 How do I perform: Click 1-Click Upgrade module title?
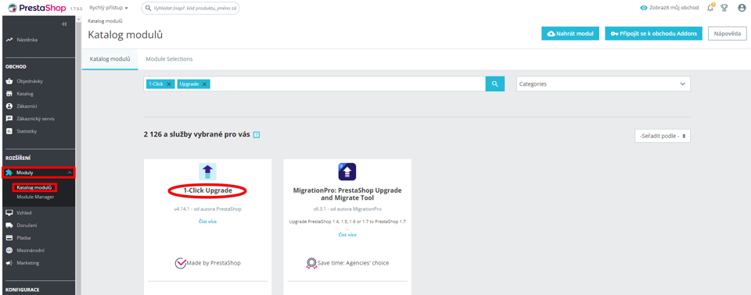(x=207, y=190)
